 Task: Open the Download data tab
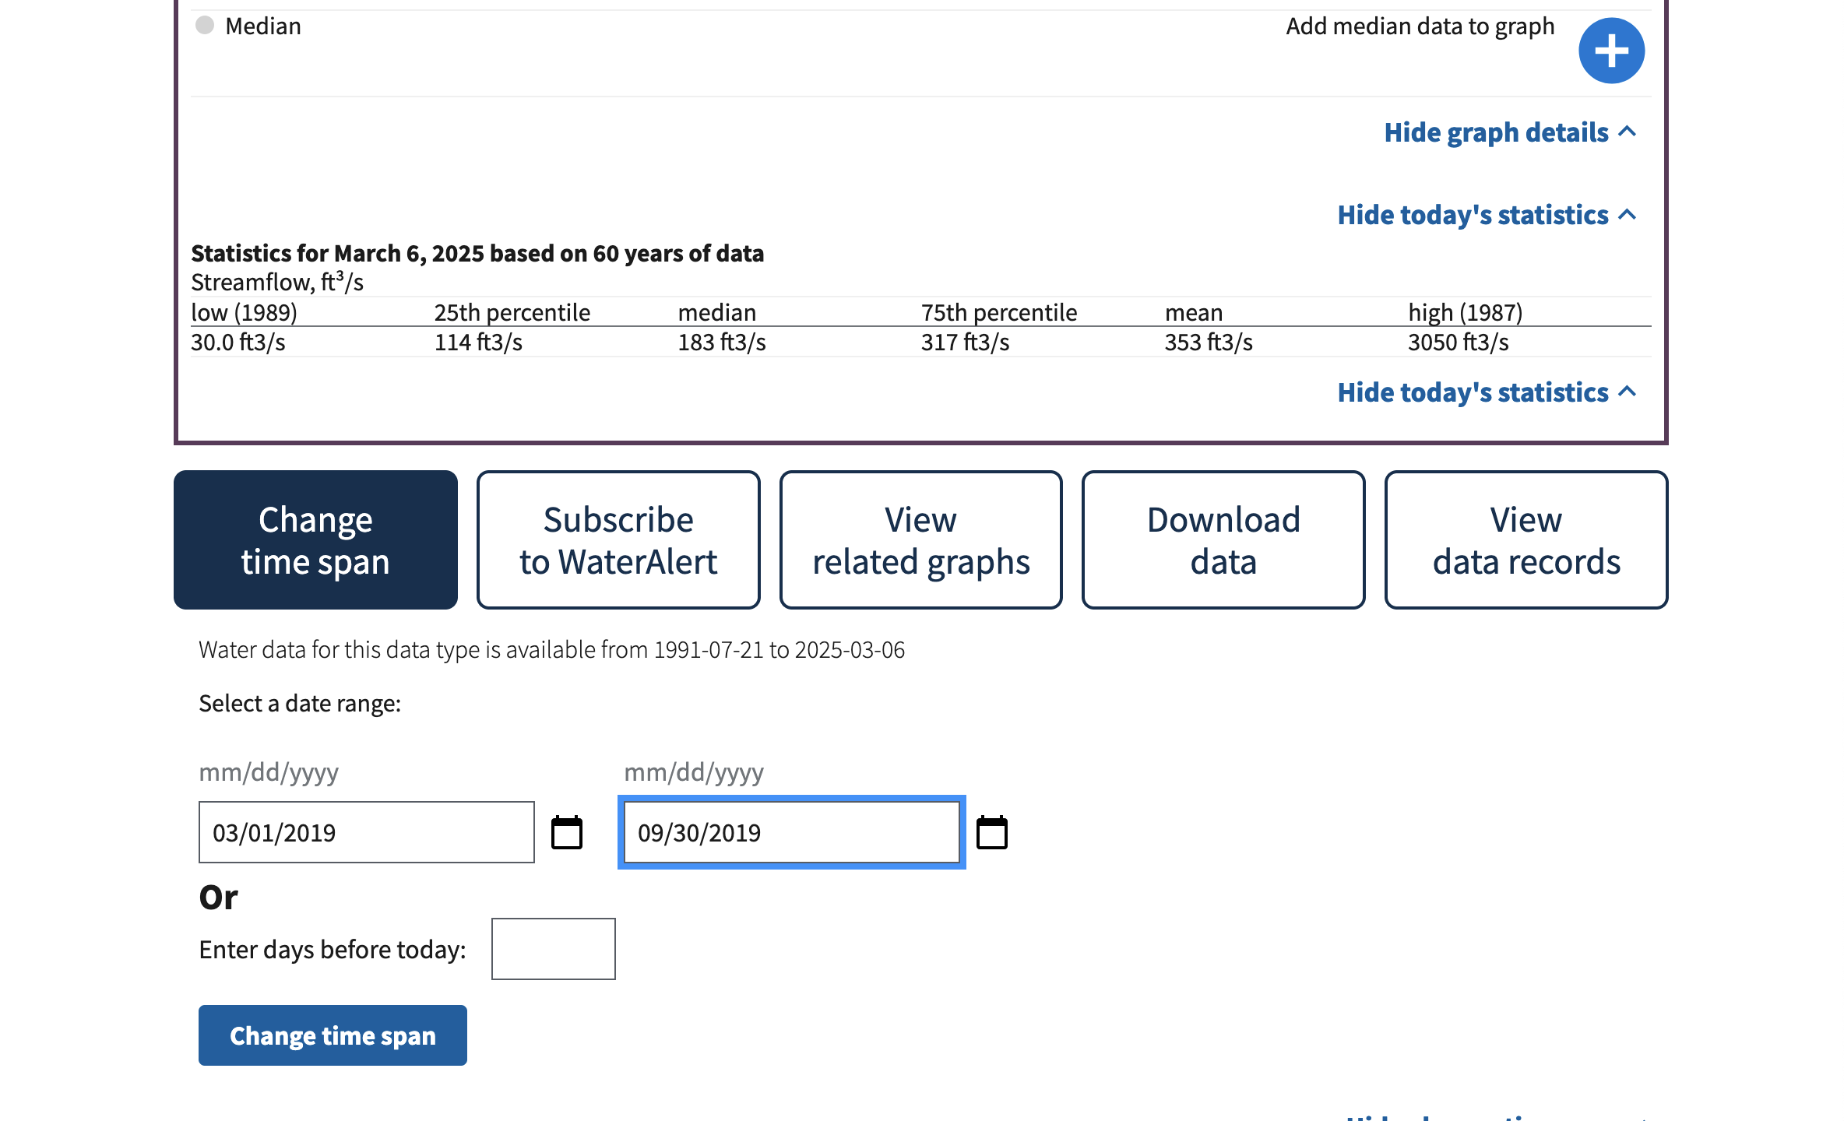(1223, 539)
